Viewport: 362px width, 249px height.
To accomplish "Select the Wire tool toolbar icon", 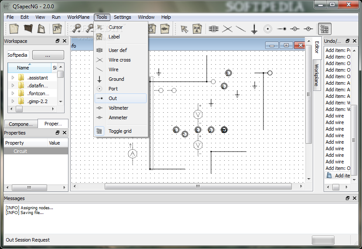I will point(241,29).
